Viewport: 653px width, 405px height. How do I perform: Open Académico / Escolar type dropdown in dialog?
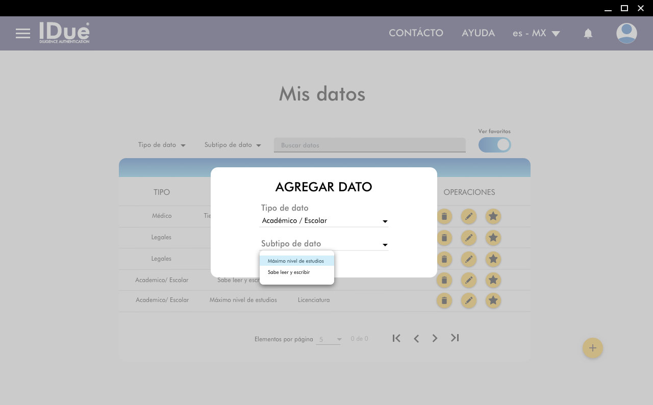tap(323, 221)
